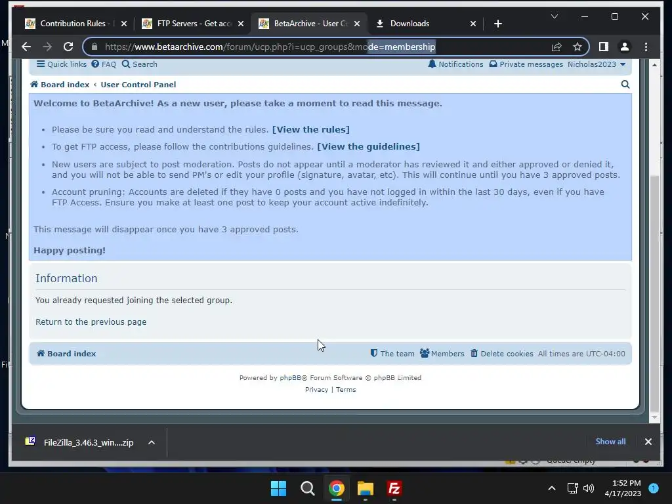This screenshot has width=672, height=504.
Task: Show hidden system tray icons
Action: click(551, 488)
